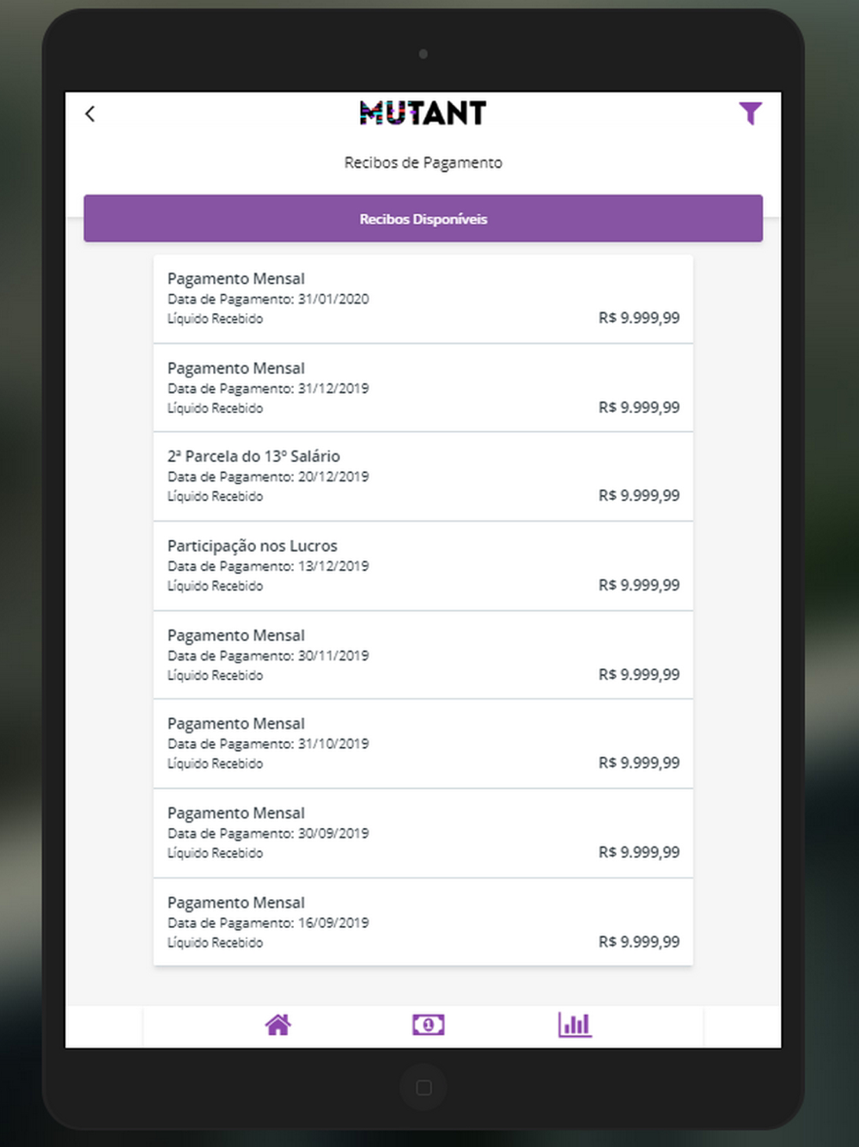Open the bar chart statistics icon

click(x=575, y=1025)
